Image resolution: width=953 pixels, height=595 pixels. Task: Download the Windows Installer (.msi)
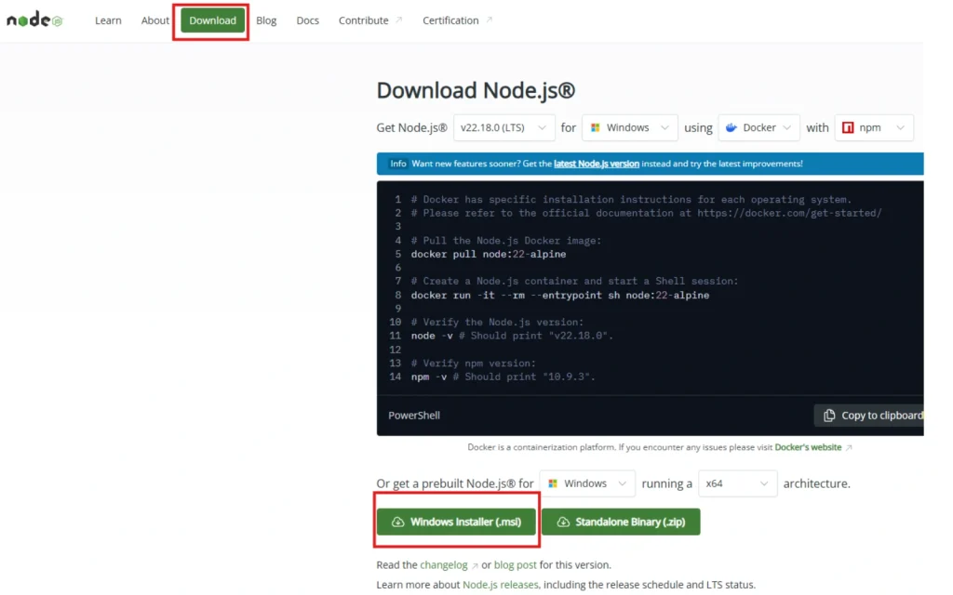point(456,522)
